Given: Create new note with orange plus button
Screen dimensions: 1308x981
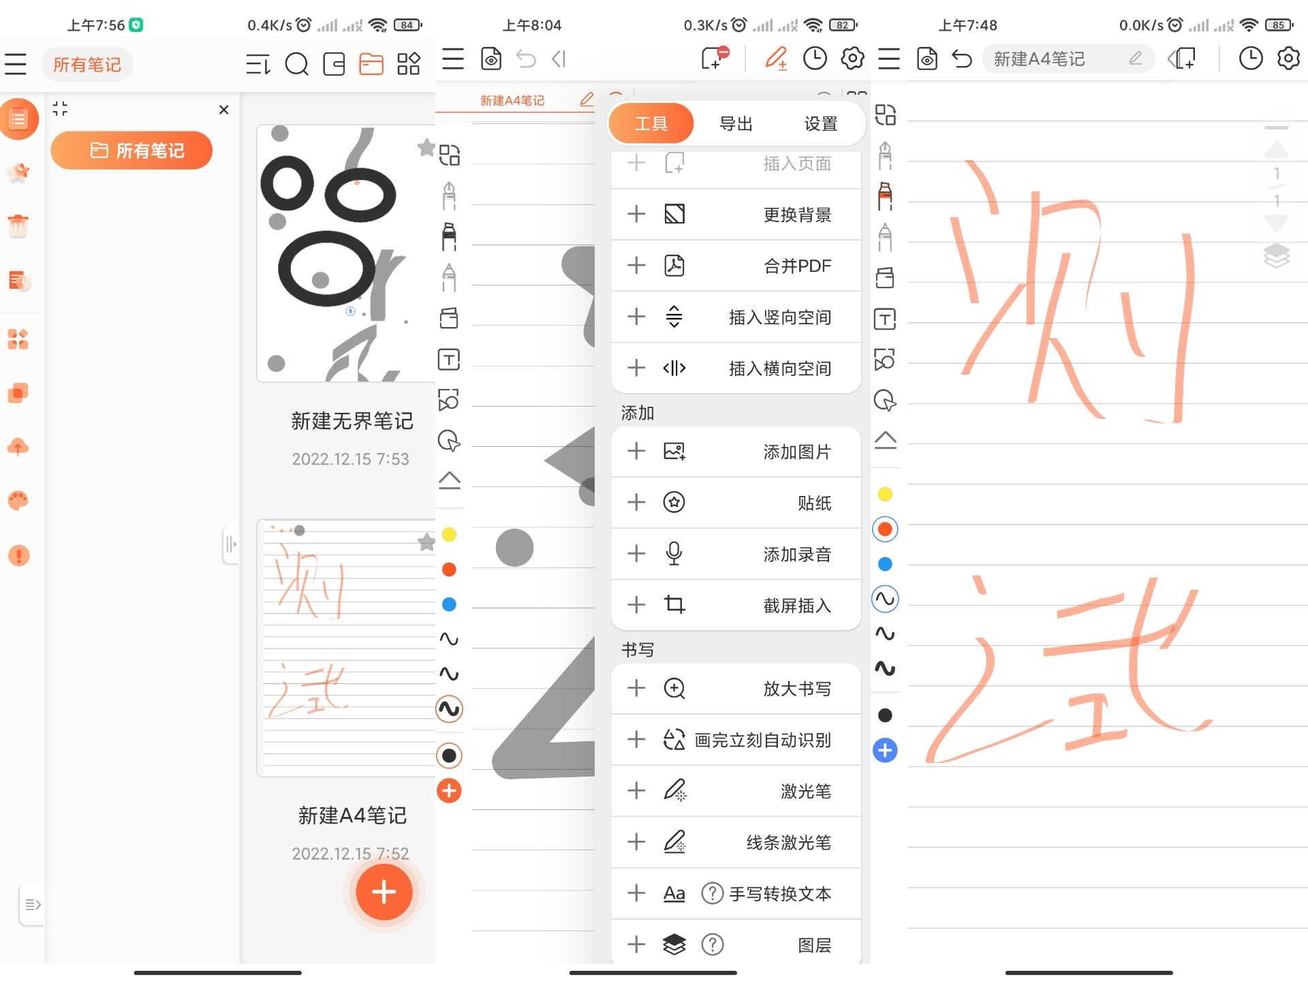Looking at the screenshot, I should pos(384,892).
